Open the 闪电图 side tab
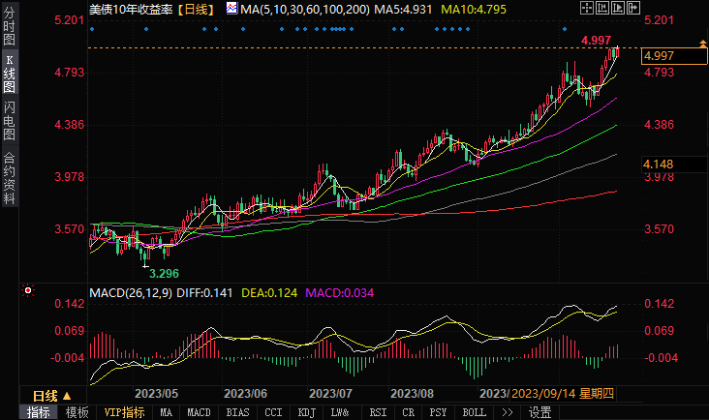This screenshot has height=420, width=709. tap(9, 118)
